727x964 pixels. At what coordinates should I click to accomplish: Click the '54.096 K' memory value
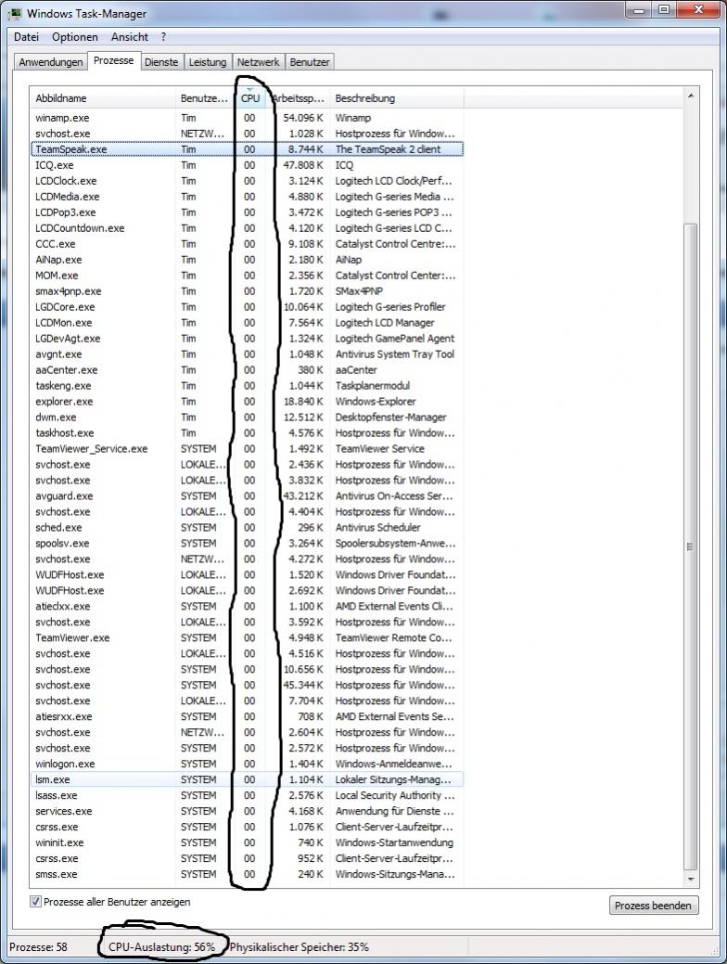[x=303, y=118]
